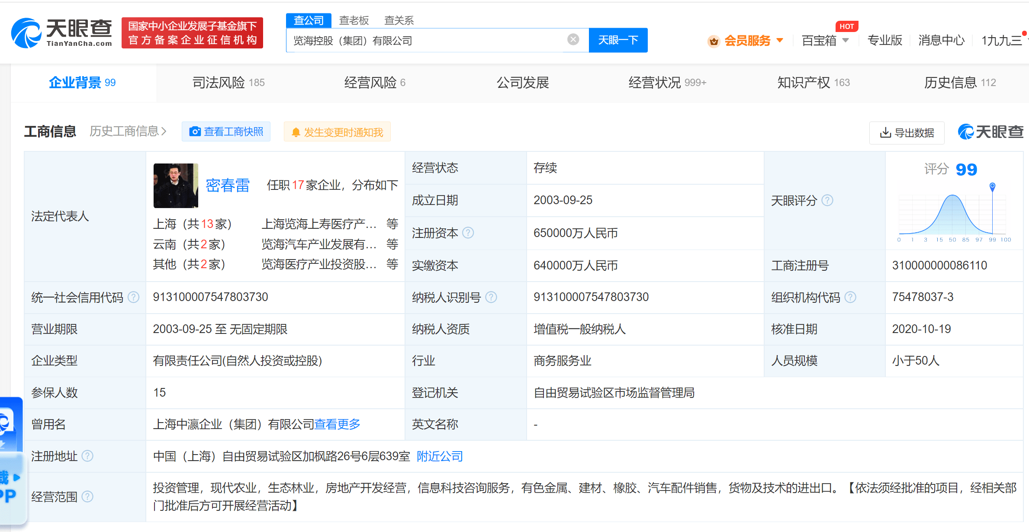This screenshot has height=532, width=1029.
Task: Select the 查公司 search tab
Action: pyautogui.click(x=309, y=20)
